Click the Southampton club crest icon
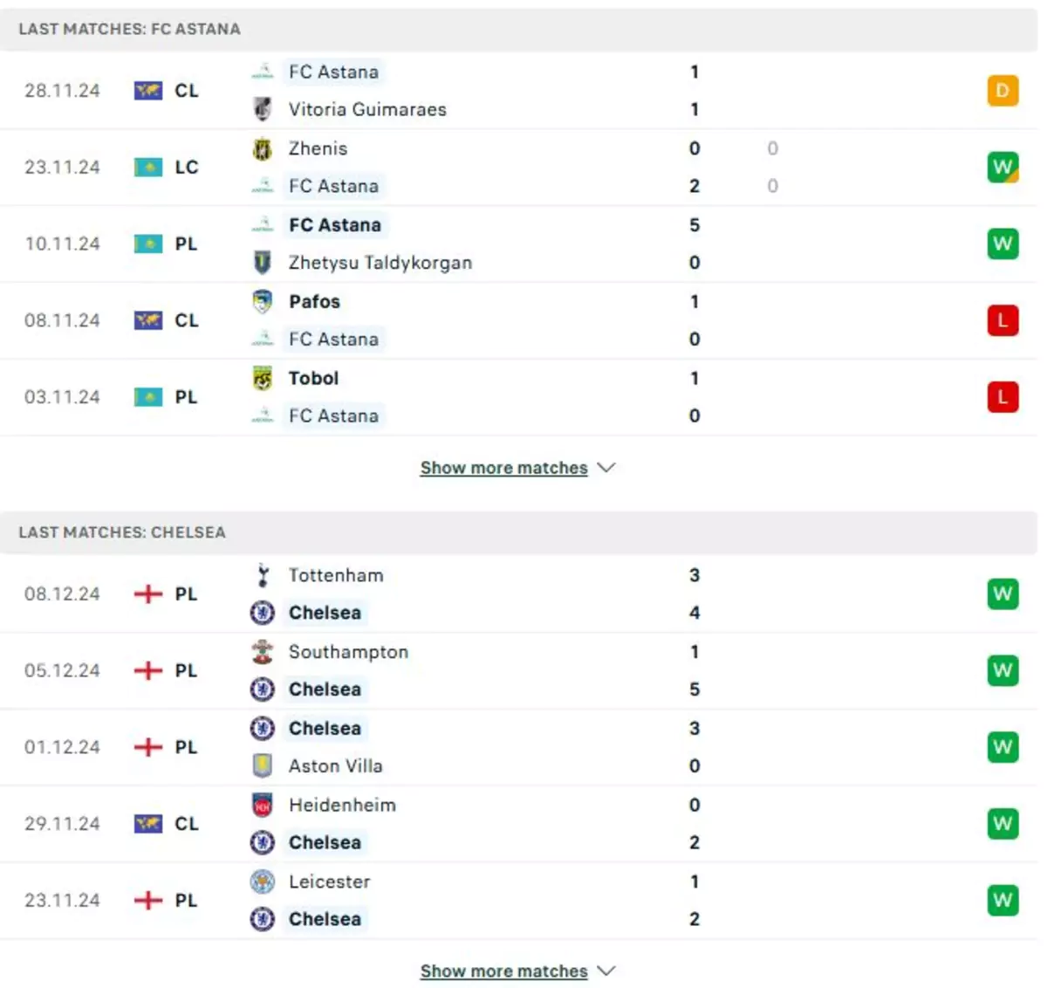Image resolution: width=1047 pixels, height=988 pixels. click(262, 652)
